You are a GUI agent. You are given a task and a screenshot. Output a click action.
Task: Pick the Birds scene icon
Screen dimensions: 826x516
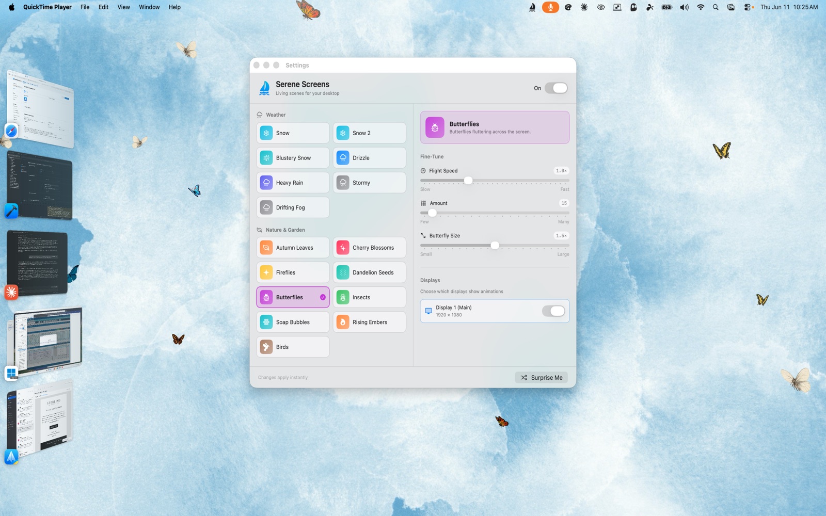[266, 347]
